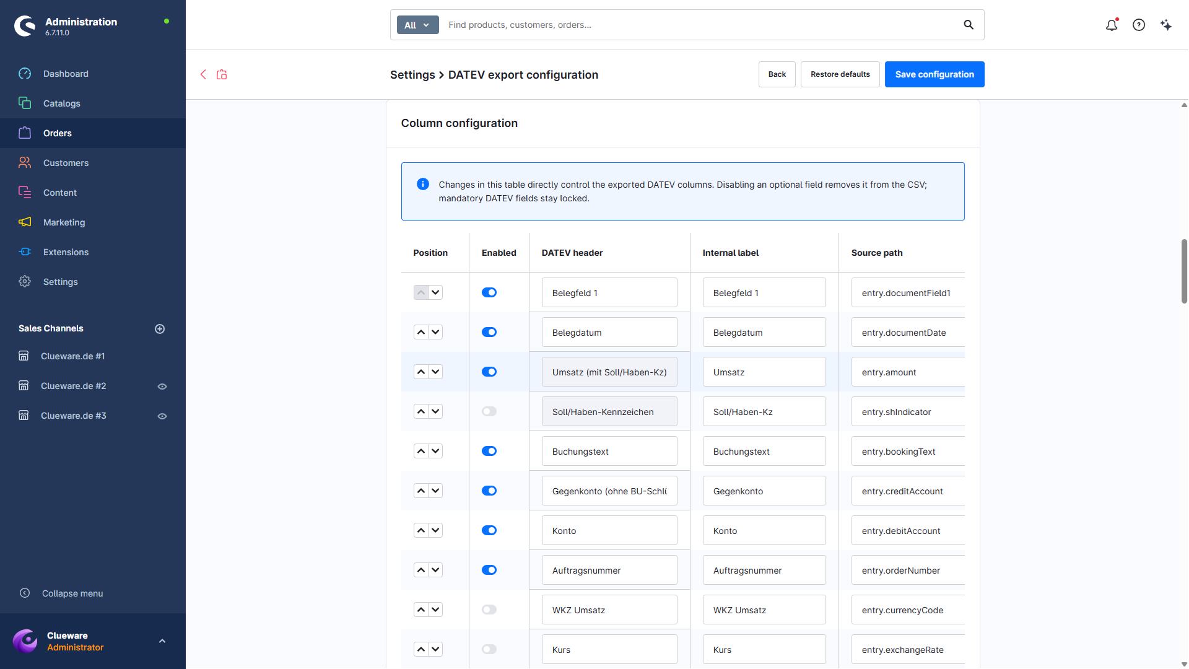
Task: Edit entry.documentDate source path field
Action: coord(908,332)
